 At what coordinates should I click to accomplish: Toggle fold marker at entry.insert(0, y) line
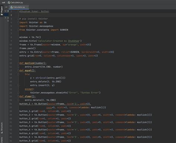pyautogui.click(x=19, y=85)
